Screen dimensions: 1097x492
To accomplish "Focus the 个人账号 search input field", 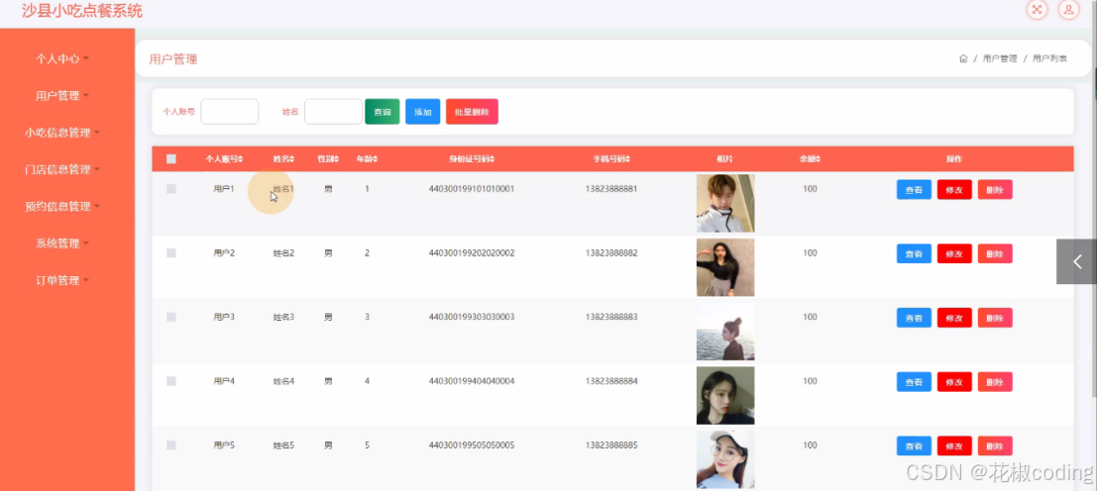I will pyautogui.click(x=230, y=112).
